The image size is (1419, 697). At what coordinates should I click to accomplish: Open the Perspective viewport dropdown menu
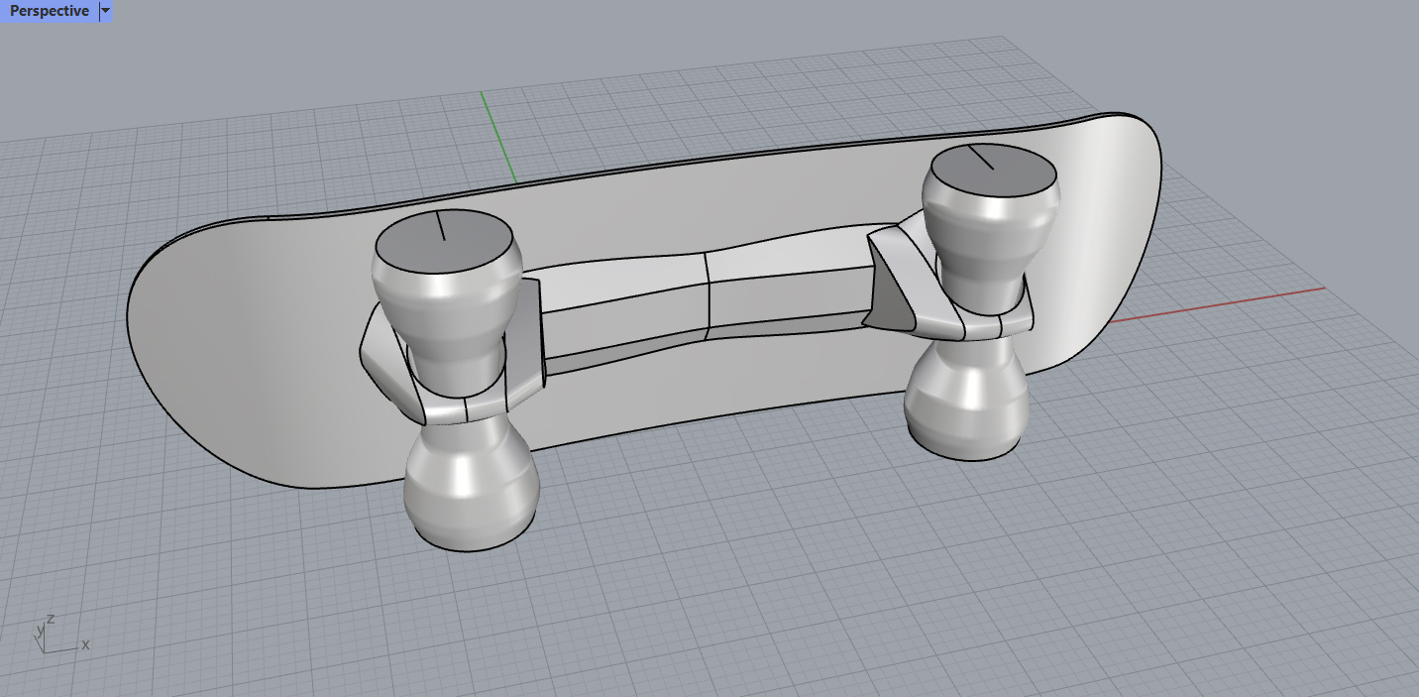(104, 11)
